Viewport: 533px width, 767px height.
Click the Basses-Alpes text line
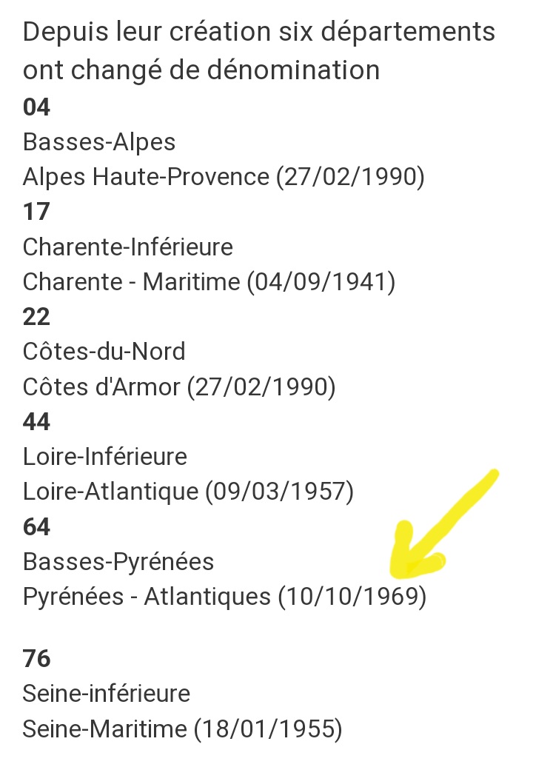click(x=99, y=142)
